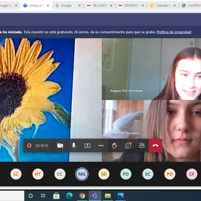Open more actions ellipsis menu
This screenshot has width=201, height=201.
pos(101,146)
